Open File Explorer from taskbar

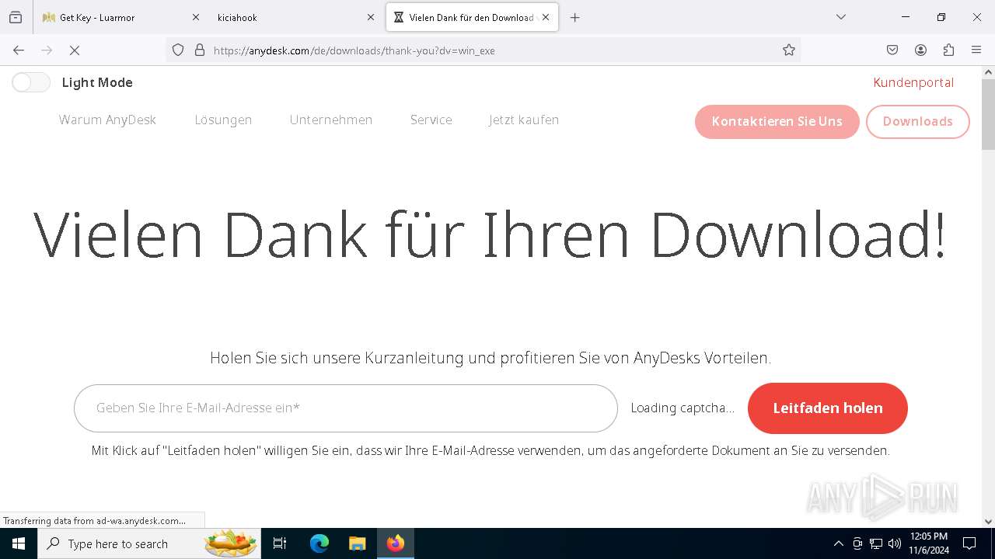[357, 543]
